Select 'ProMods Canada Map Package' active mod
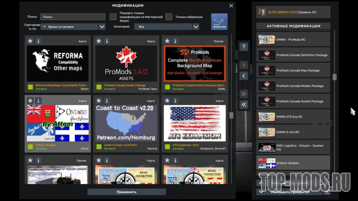The image size is (358, 201). pyautogui.click(x=293, y=70)
